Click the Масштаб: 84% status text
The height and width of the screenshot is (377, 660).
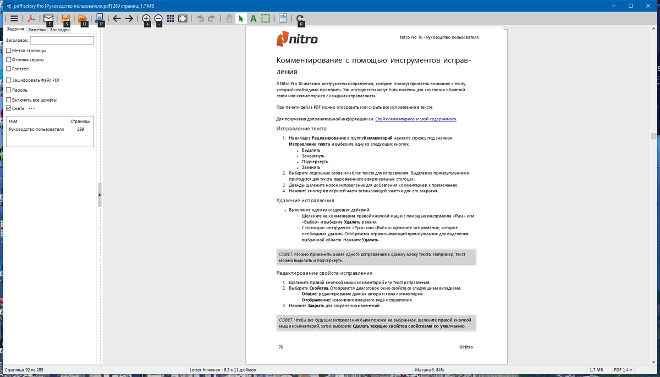click(x=430, y=370)
